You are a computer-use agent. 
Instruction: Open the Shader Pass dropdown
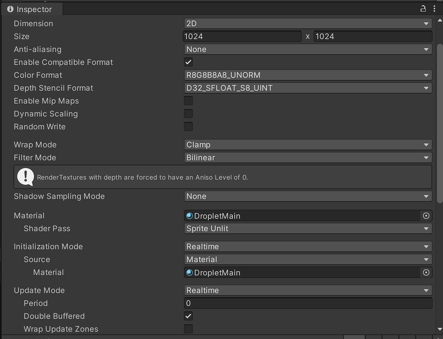[x=308, y=229]
